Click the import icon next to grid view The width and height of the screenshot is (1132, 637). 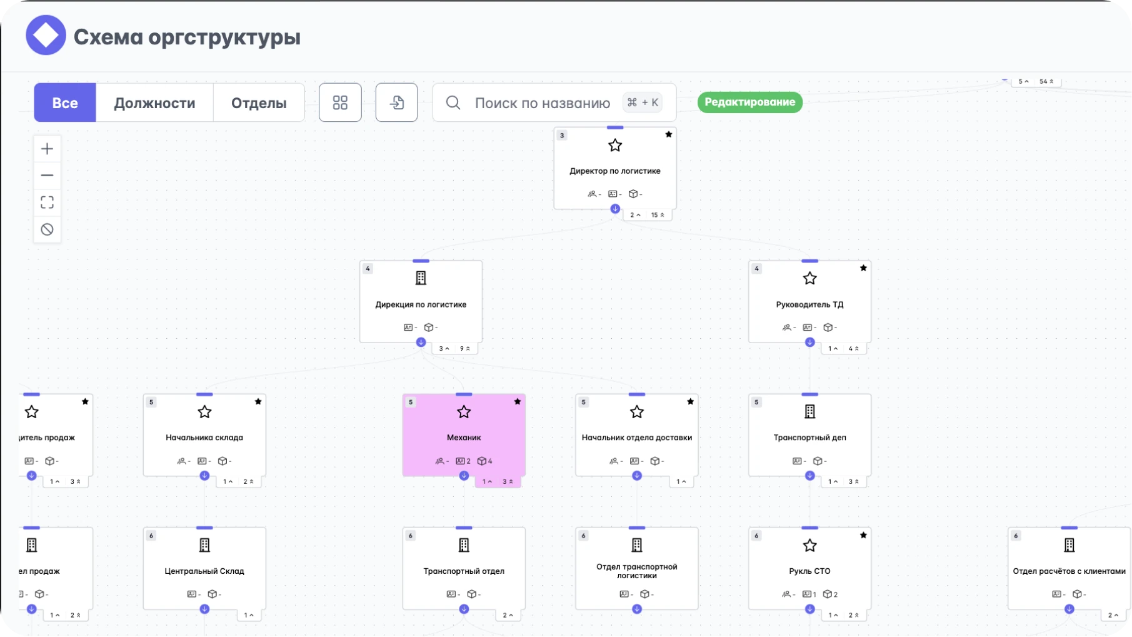(x=396, y=102)
